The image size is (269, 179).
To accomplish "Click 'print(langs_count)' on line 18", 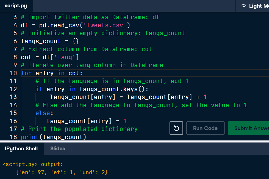I will tap(54, 137).
